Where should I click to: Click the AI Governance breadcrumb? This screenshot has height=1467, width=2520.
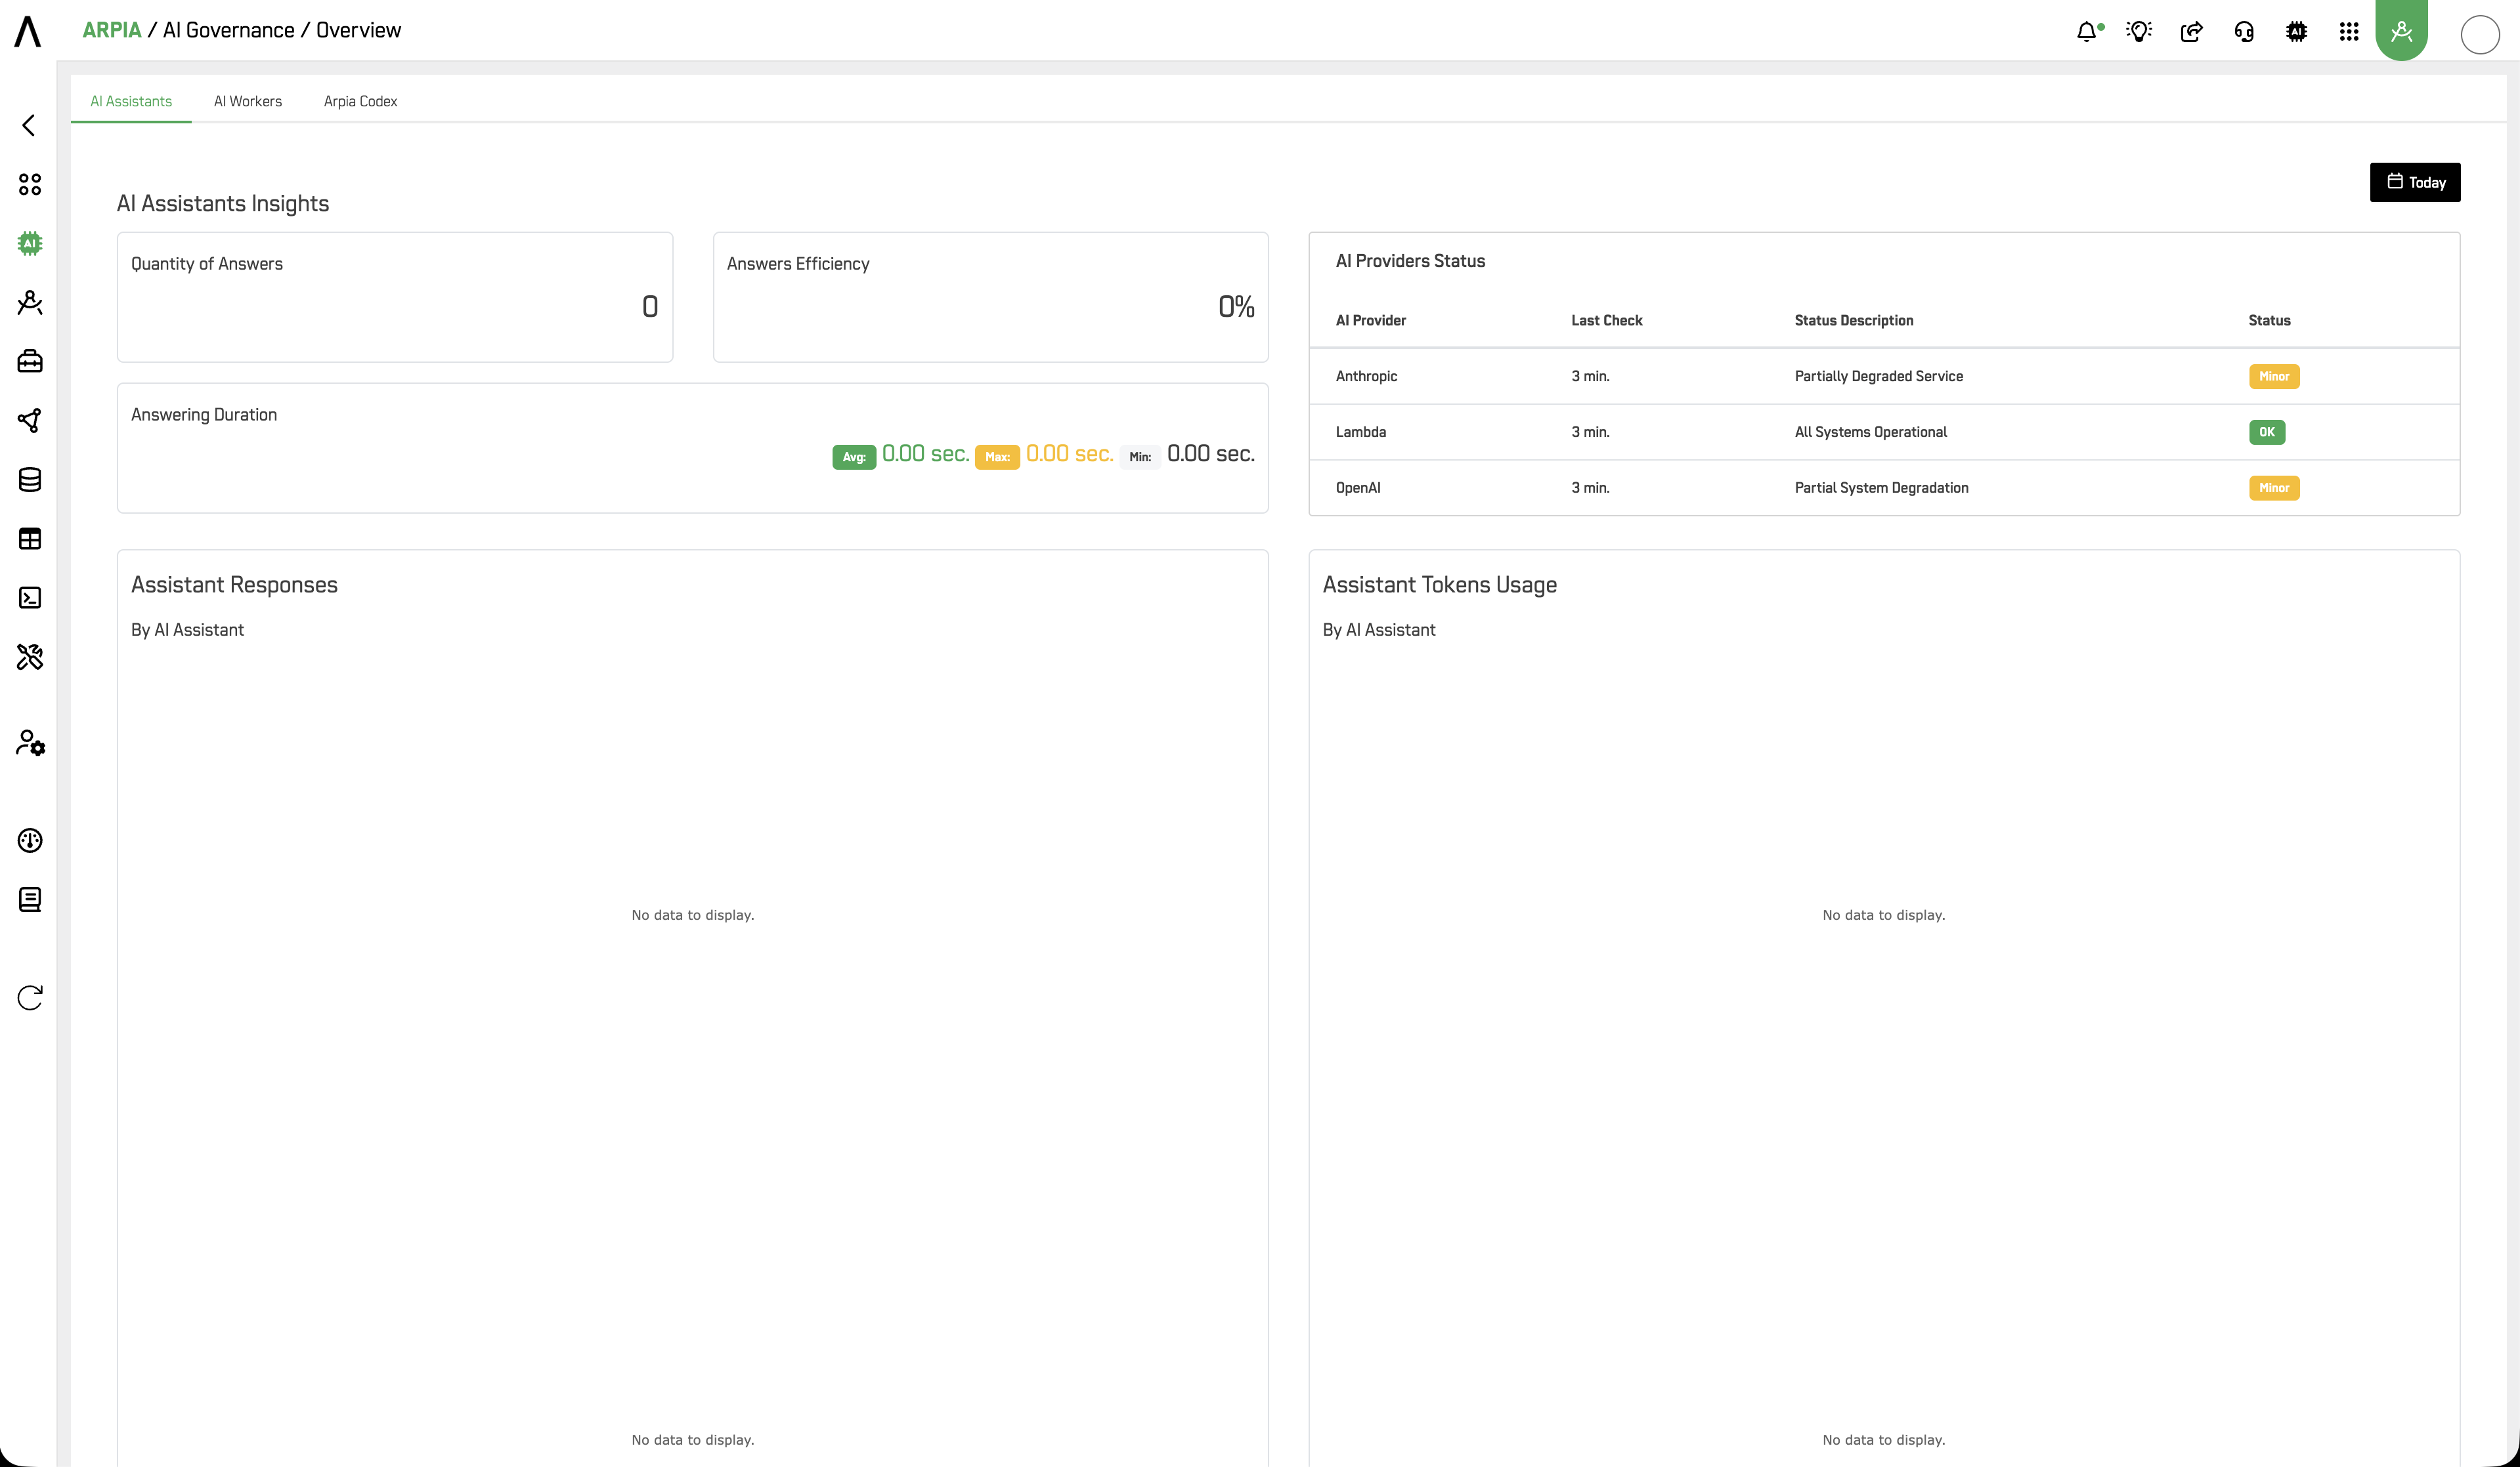(229, 30)
